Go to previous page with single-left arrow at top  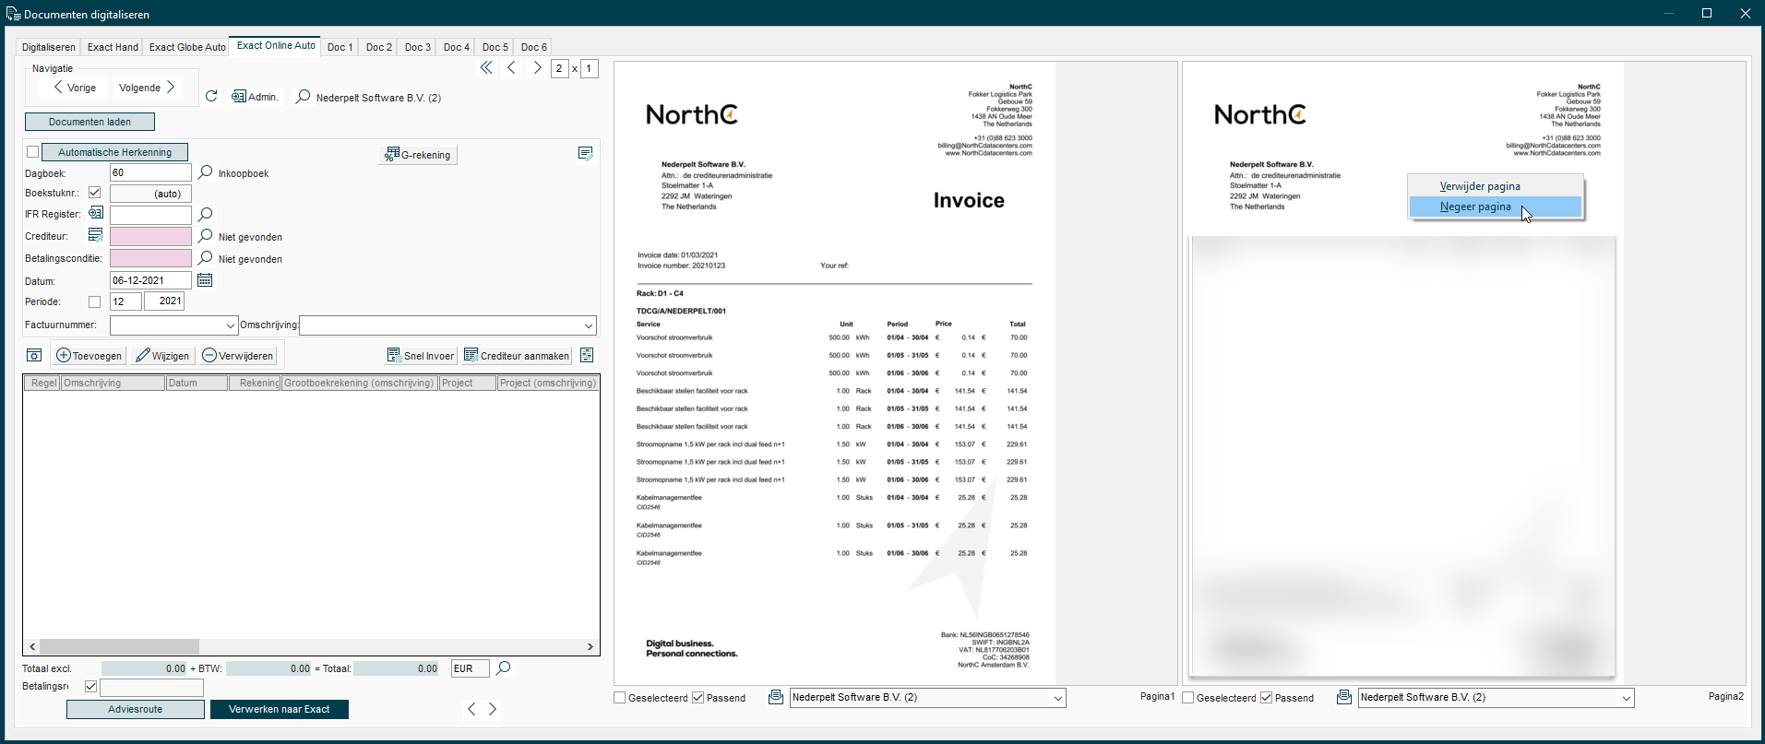click(511, 67)
